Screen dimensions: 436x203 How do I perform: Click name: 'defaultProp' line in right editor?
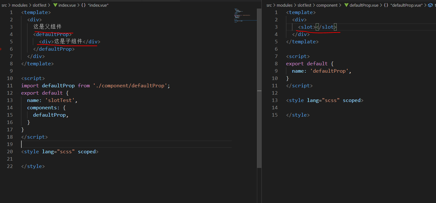(321, 71)
